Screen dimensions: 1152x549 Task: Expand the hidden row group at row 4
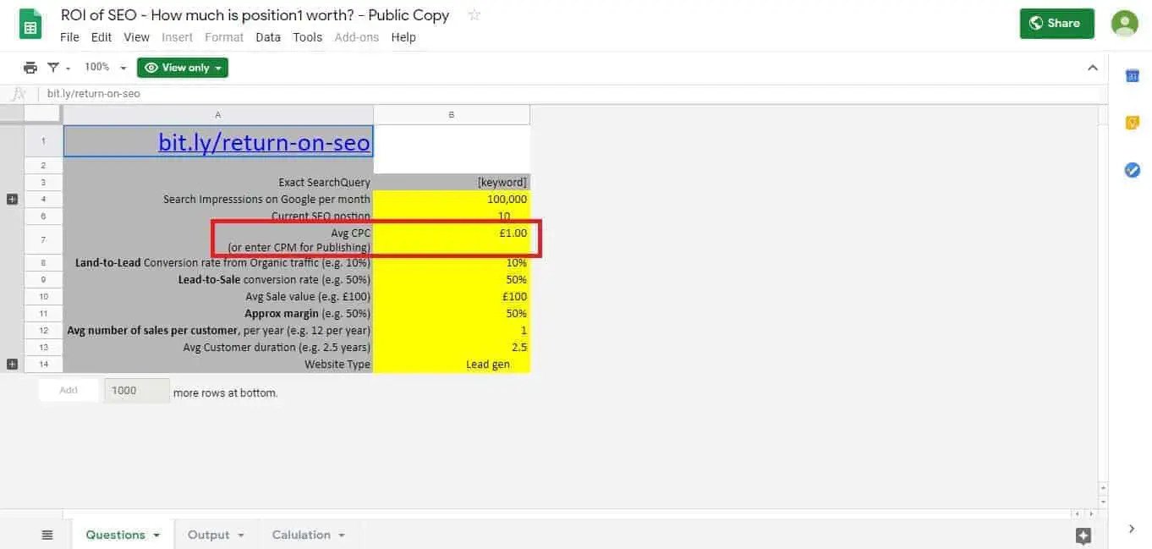12,200
